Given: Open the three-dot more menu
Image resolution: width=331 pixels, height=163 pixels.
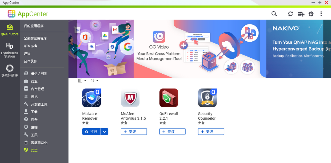Looking at the screenshot, I should [x=321, y=14].
